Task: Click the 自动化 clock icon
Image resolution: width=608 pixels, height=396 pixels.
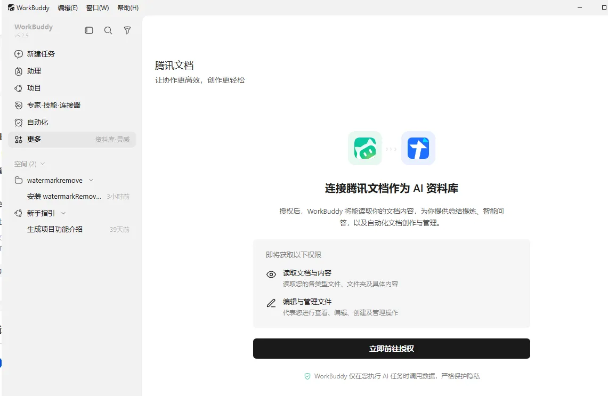Action: tap(19, 122)
